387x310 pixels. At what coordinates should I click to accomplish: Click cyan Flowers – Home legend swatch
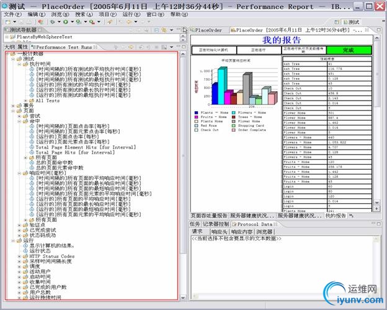233,112
